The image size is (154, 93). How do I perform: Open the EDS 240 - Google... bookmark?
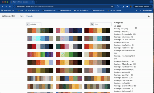pyautogui.click(x=115, y=10)
